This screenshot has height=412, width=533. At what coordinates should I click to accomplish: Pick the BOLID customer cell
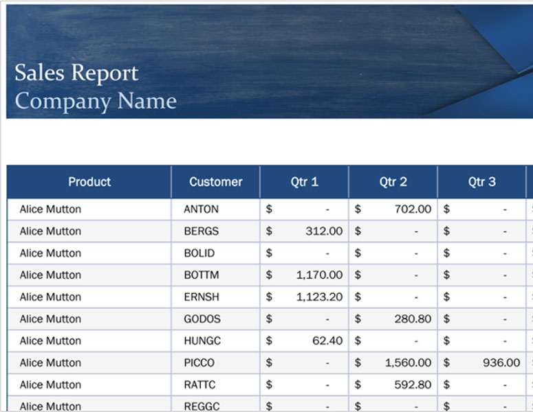coord(199,253)
